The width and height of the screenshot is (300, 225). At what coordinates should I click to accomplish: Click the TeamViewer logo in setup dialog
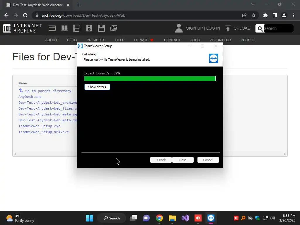coord(214,58)
